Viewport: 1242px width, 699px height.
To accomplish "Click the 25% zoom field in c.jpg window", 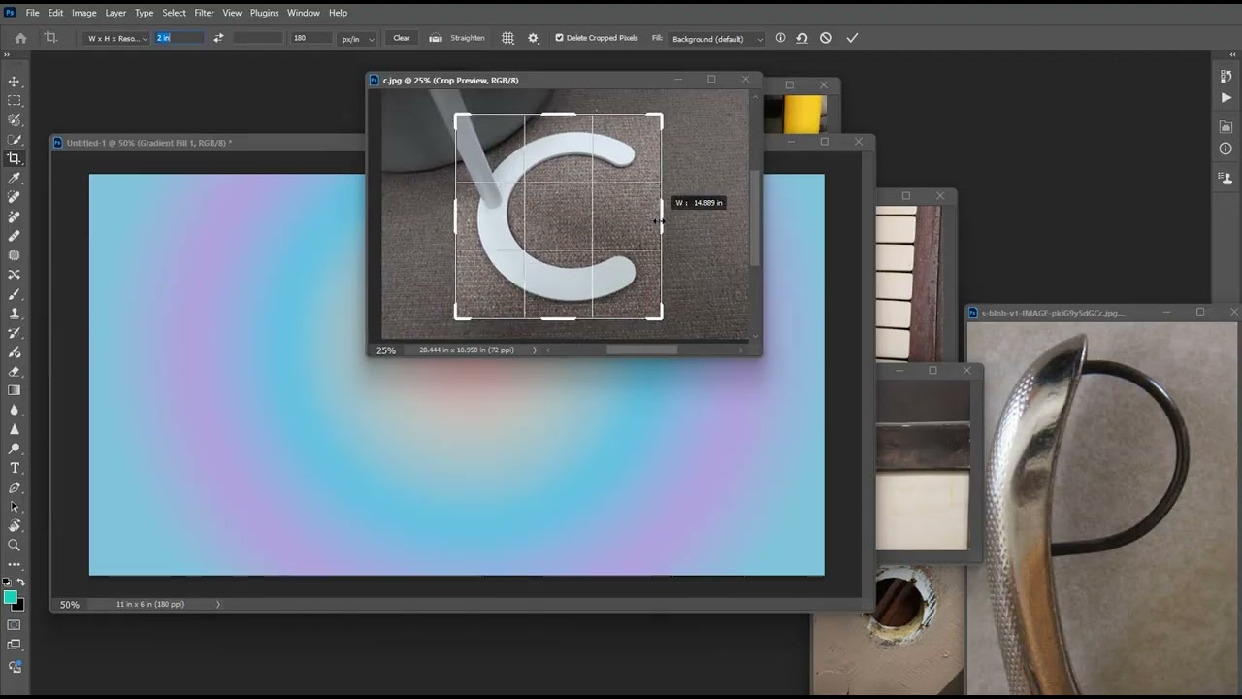I will coord(386,350).
